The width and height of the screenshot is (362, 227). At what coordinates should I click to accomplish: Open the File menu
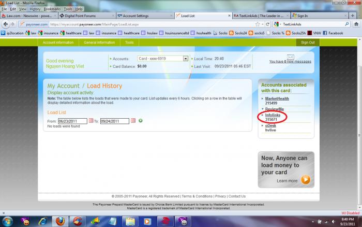click(x=4, y=9)
